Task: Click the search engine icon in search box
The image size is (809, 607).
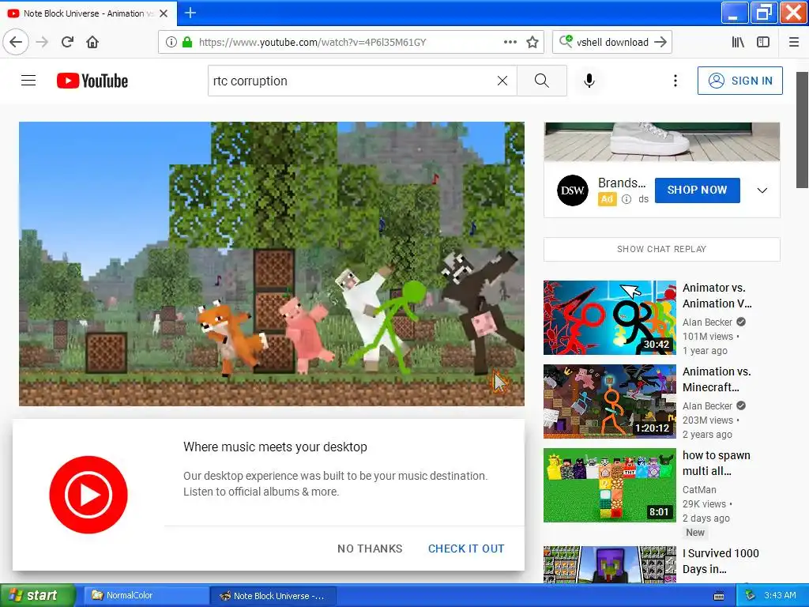Action: (x=566, y=42)
